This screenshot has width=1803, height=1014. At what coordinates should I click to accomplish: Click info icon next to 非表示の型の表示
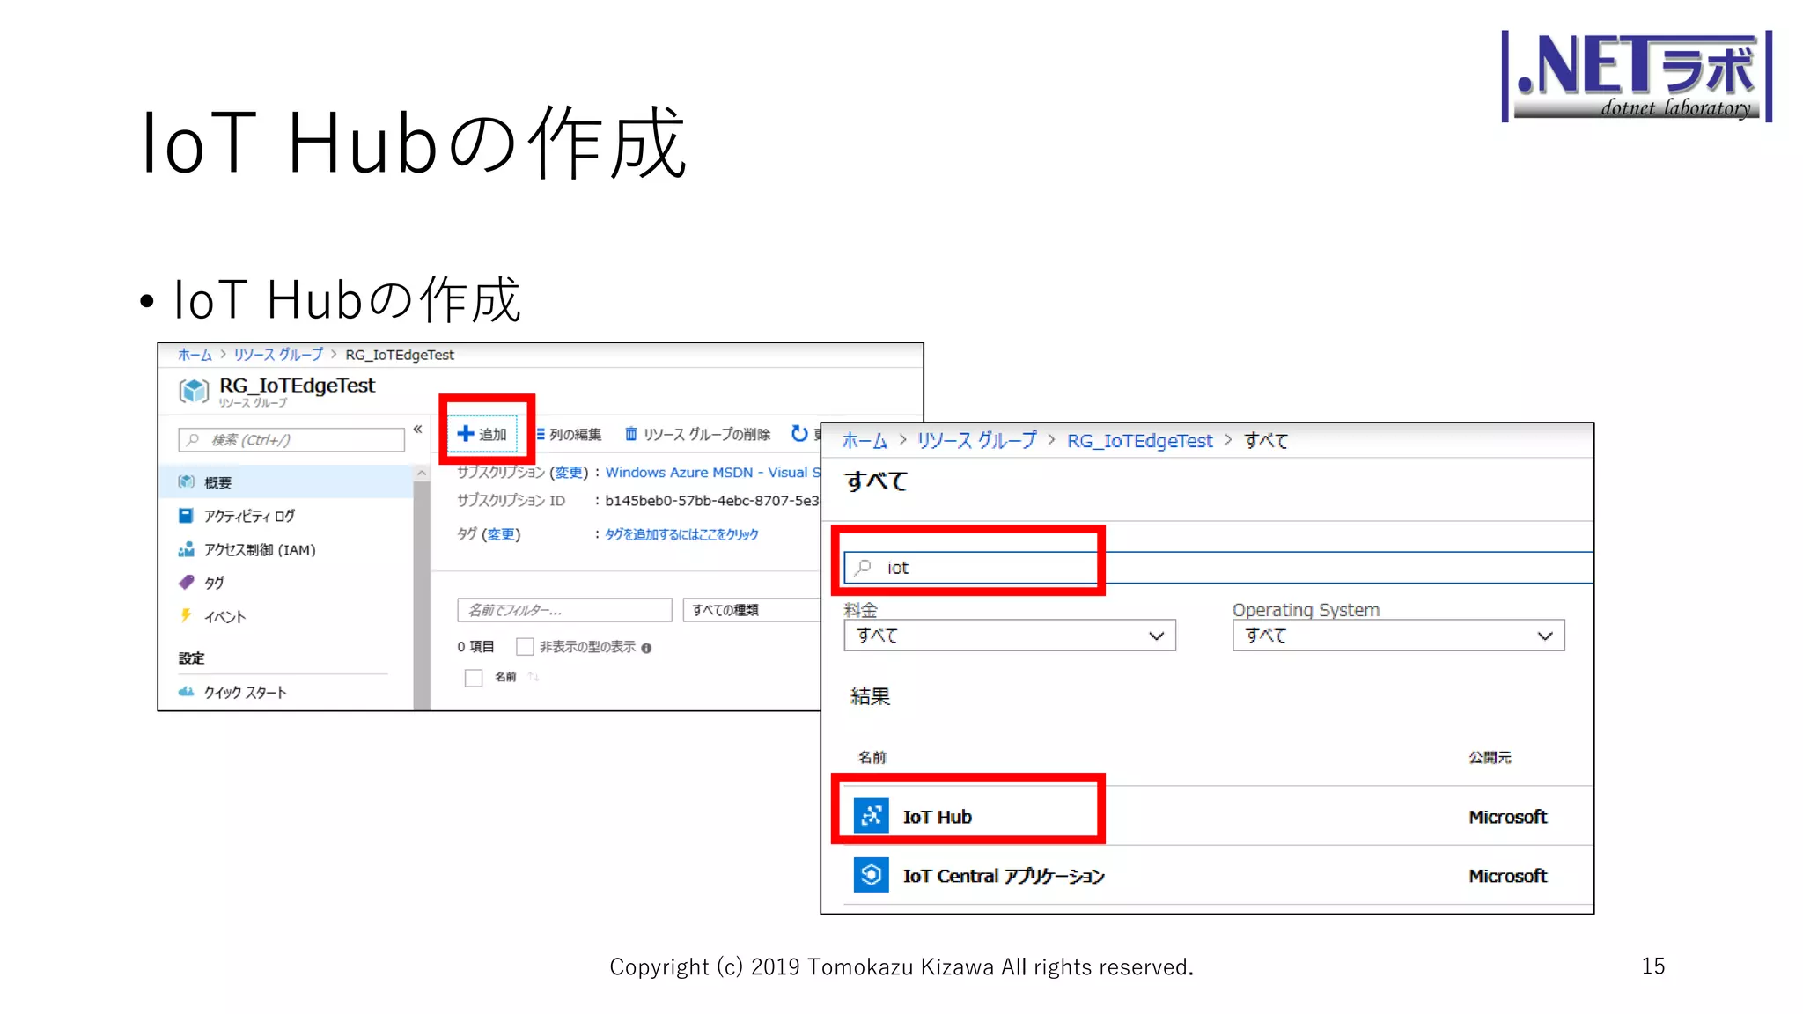(x=646, y=648)
